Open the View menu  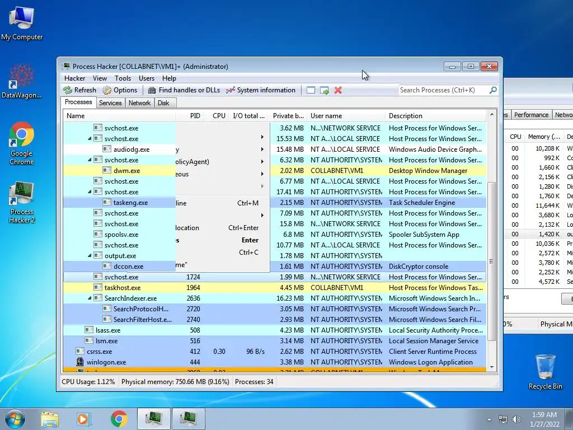click(x=100, y=78)
